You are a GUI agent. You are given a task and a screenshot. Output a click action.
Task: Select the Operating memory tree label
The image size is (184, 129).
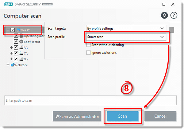click(34, 36)
